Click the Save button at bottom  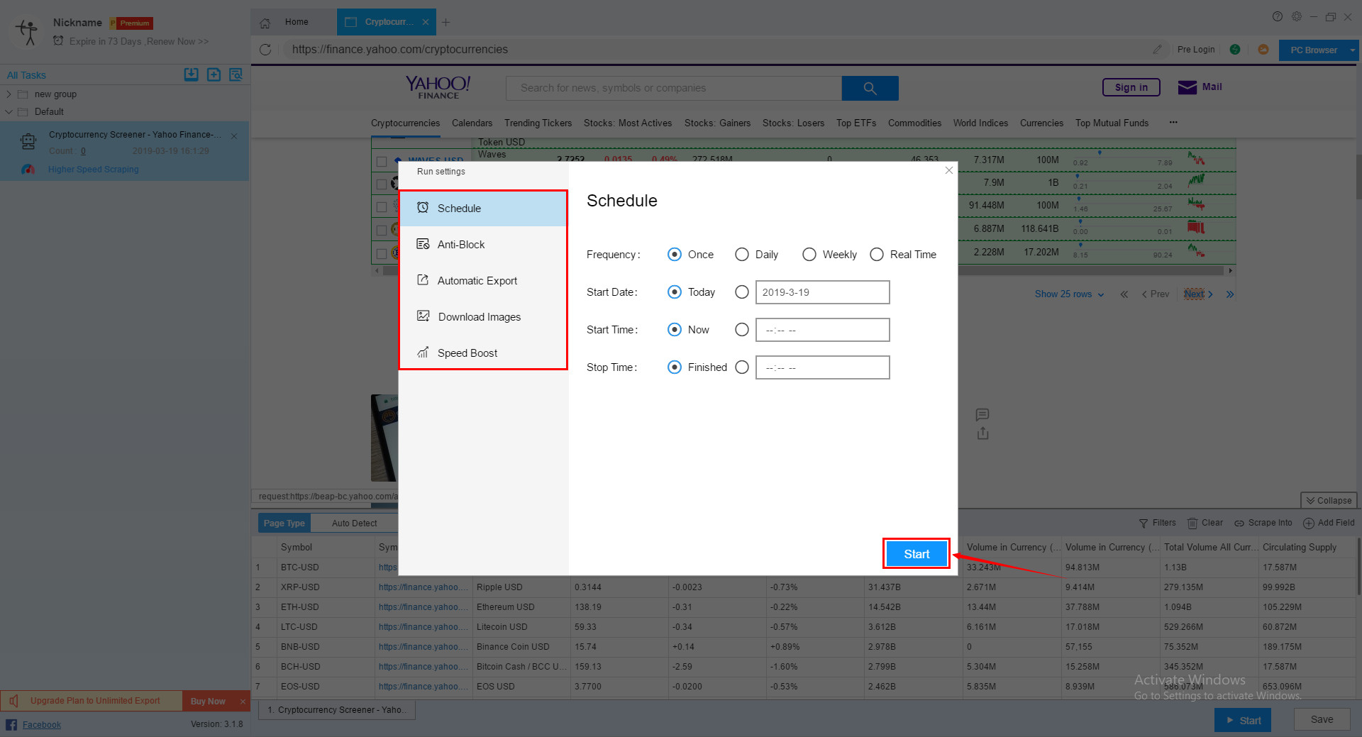pyautogui.click(x=1322, y=720)
